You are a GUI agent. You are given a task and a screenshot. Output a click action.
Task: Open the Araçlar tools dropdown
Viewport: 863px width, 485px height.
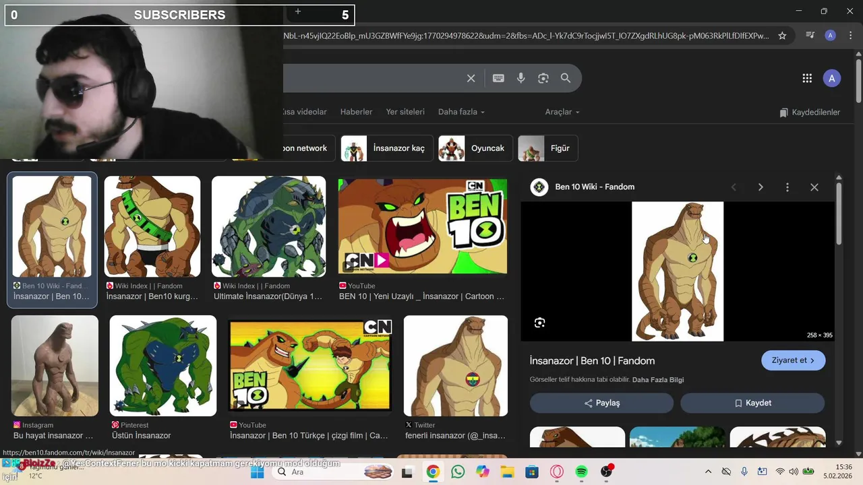tap(562, 112)
